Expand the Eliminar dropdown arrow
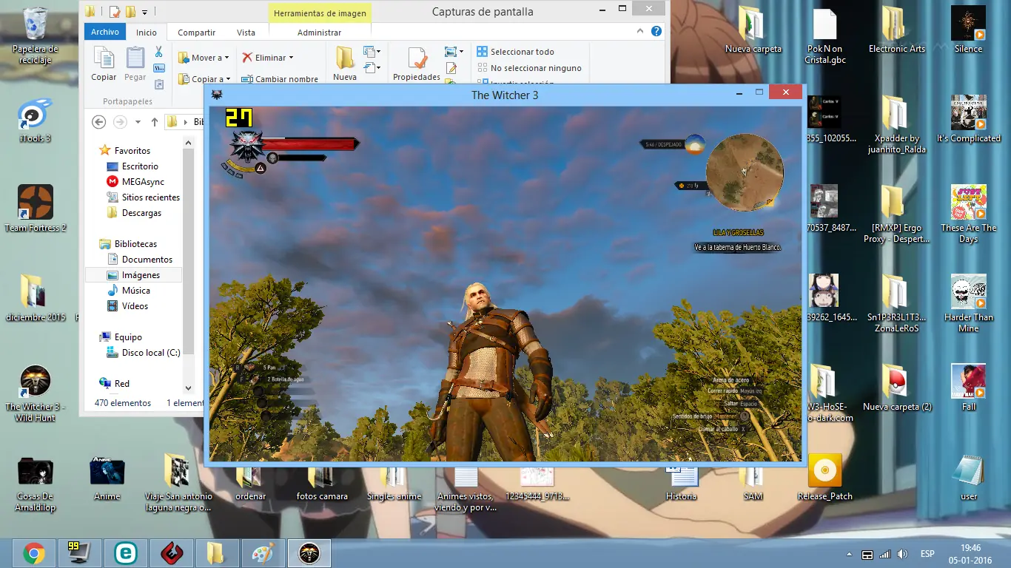 (x=291, y=58)
